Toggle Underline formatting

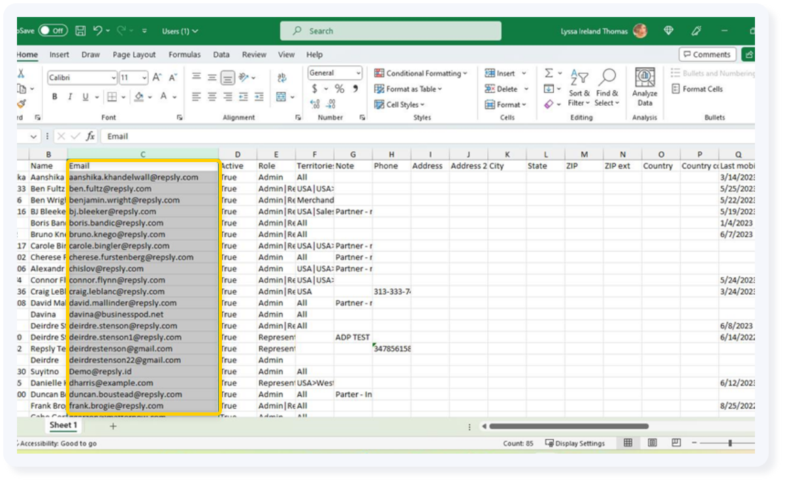point(86,97)
